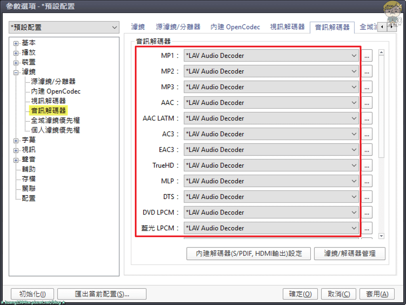Switch to the 源濾鏡/分離器 tab
Viewport: 406px width, 305px height.
pos(178,27)
